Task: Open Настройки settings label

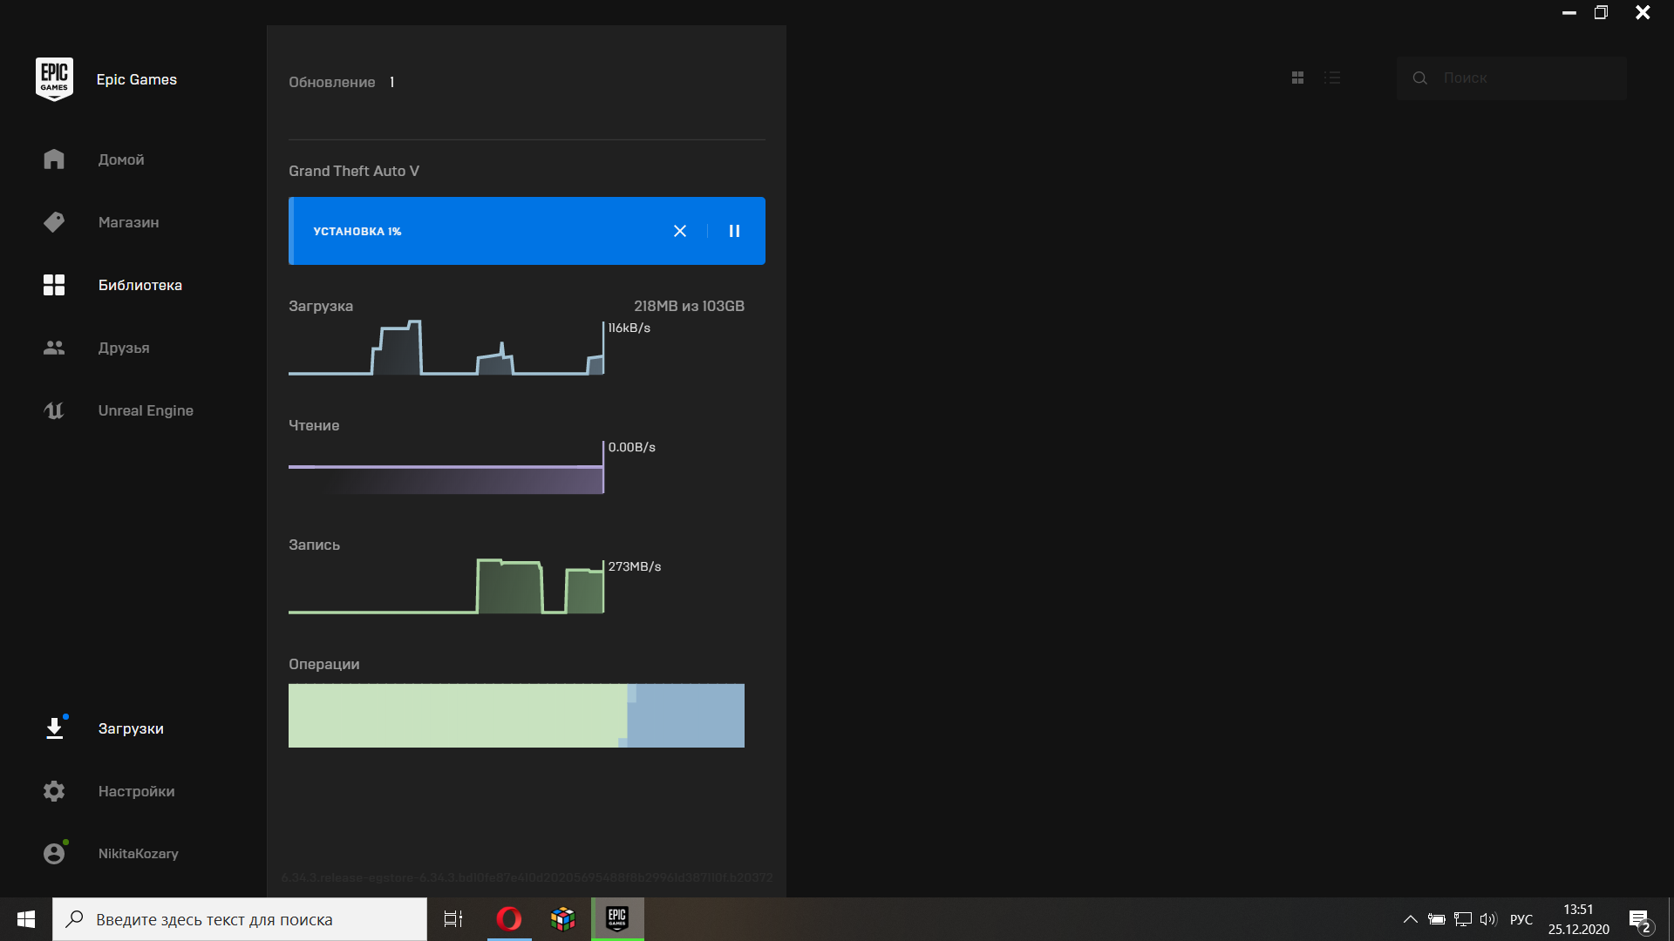Action: pyautogui.click(x=136, y=791)
